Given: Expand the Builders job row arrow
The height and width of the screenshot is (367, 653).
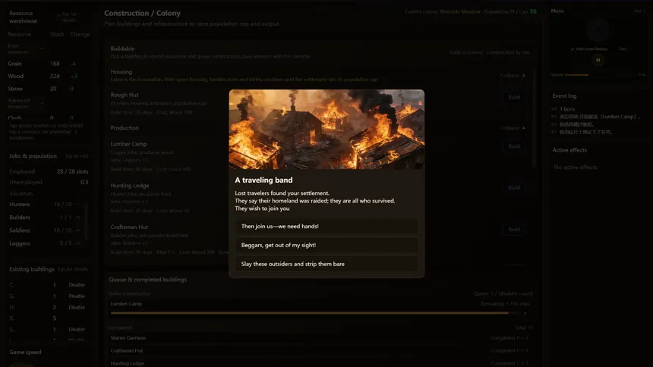Looking at the screenshot, I should (77, 218).
